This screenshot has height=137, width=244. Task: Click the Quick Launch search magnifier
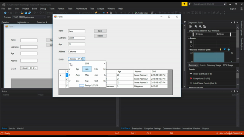coord(225,4)
